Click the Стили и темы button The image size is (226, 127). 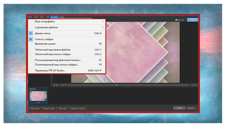click(63, 109)
